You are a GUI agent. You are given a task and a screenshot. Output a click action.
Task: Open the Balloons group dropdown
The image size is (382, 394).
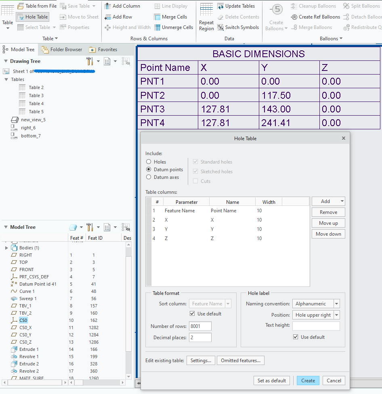(x=341, y=38)
